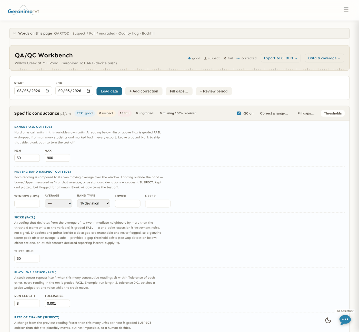Click the Range Min input field
Image resolution: width=359 pixels, height=332 pixels.
(x=27, y=158)
